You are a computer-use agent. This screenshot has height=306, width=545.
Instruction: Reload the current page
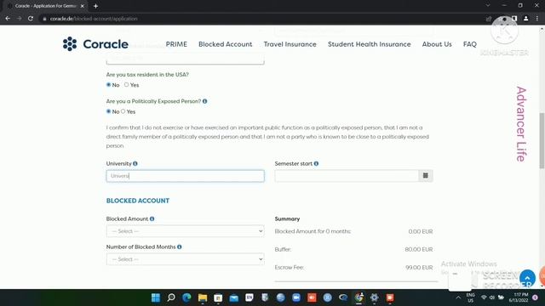pyautogui.click(x=31, y=19)
